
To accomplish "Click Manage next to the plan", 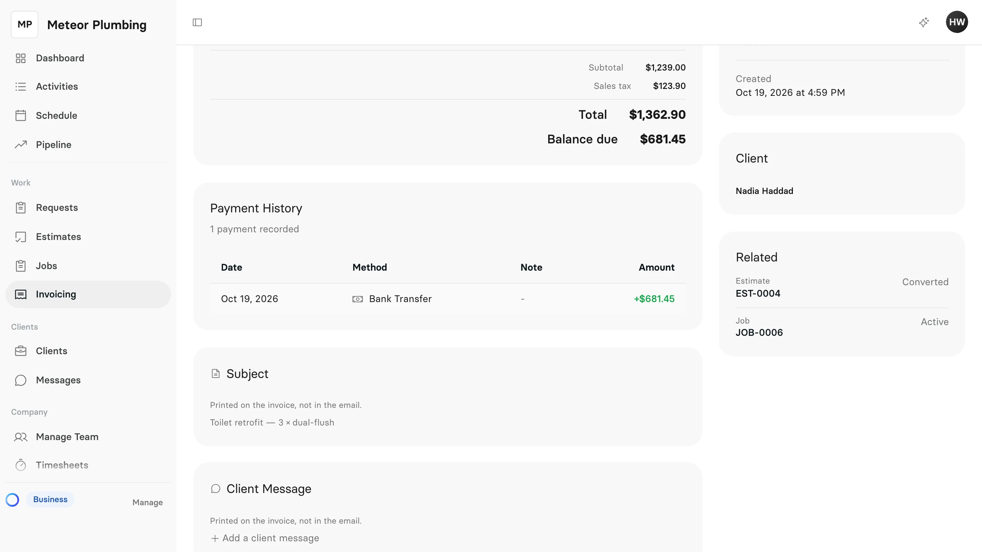I will pyautogui.click(x=147, y=503).
